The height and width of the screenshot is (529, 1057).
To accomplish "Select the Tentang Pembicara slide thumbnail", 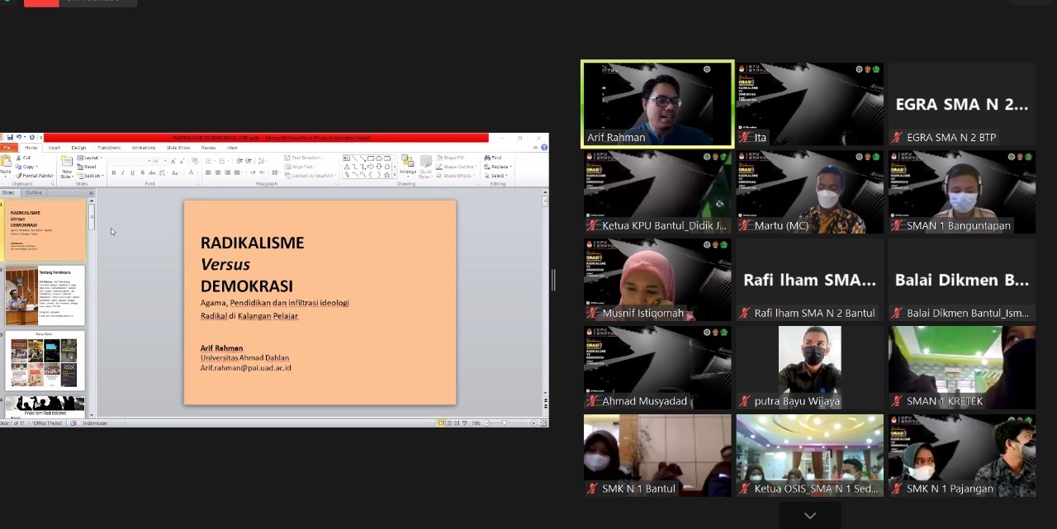I will click(45, 295).
